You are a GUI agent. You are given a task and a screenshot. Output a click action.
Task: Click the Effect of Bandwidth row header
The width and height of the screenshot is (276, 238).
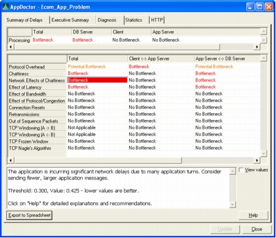click(37, 94)
